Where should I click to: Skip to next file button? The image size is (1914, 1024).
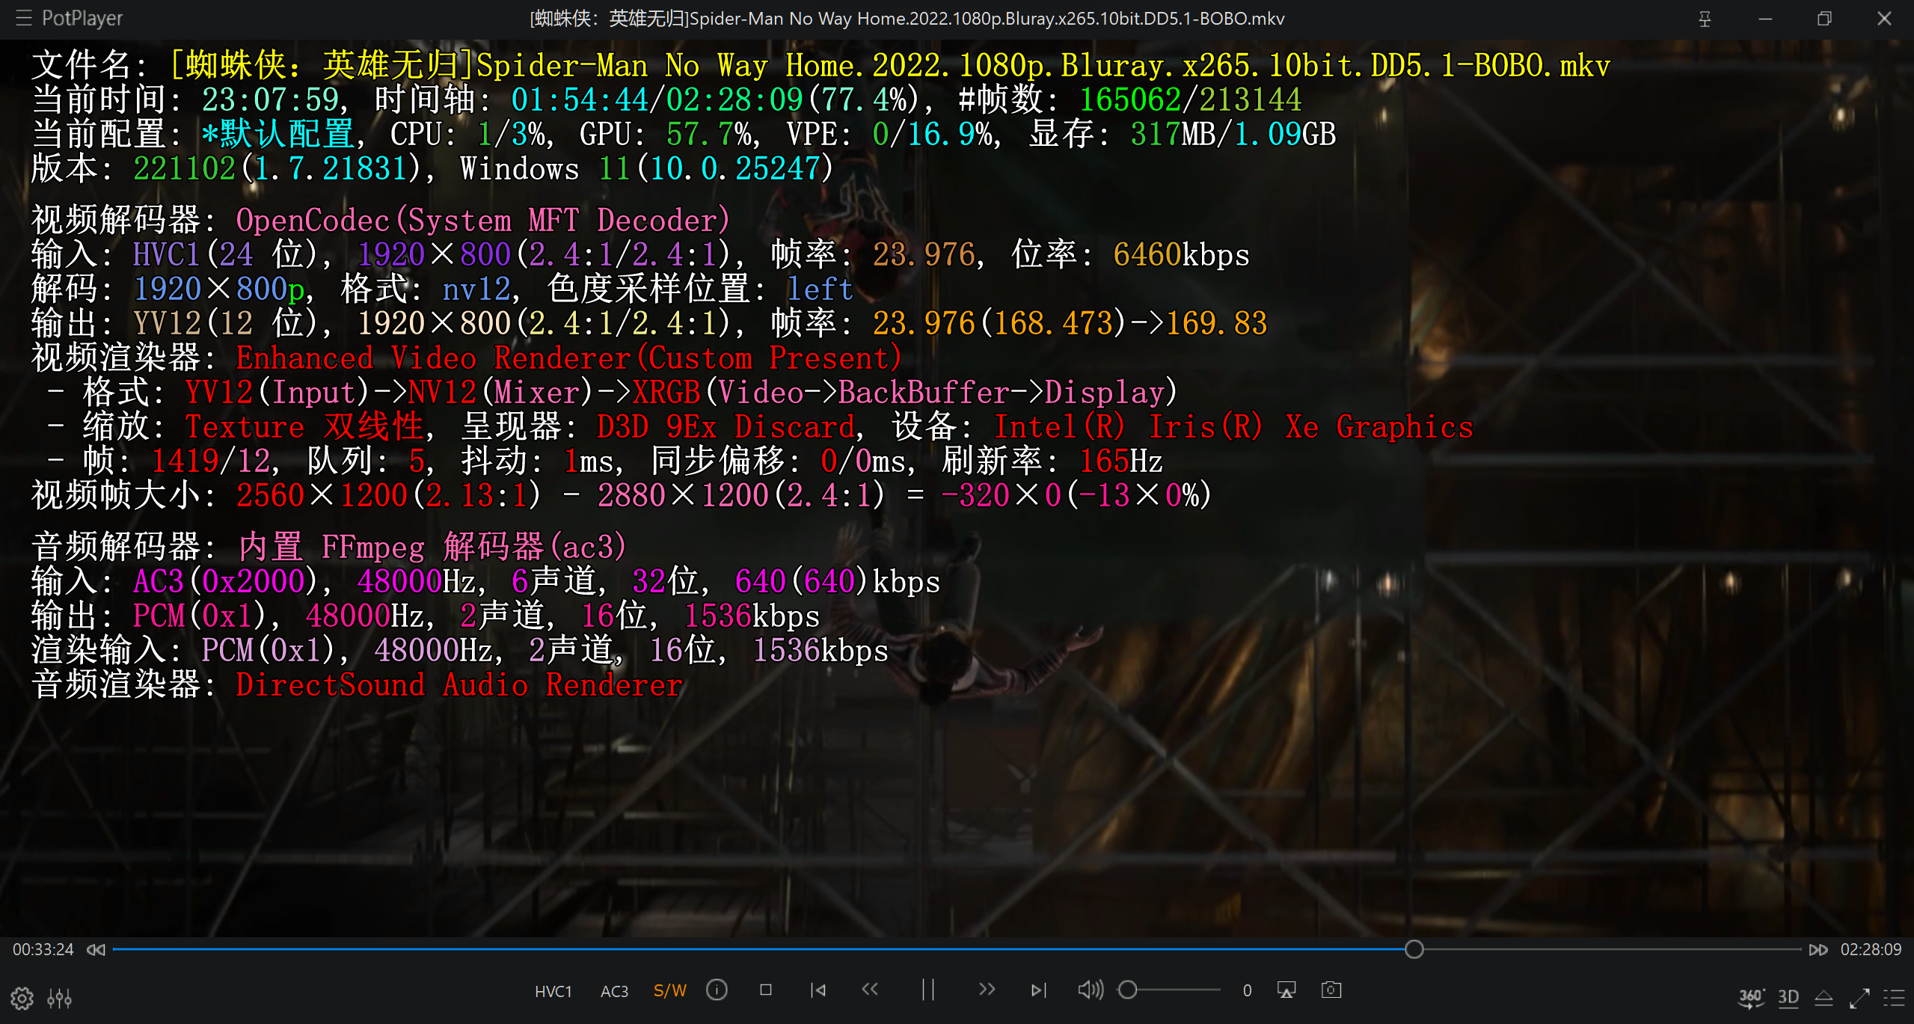(1038, 990)
